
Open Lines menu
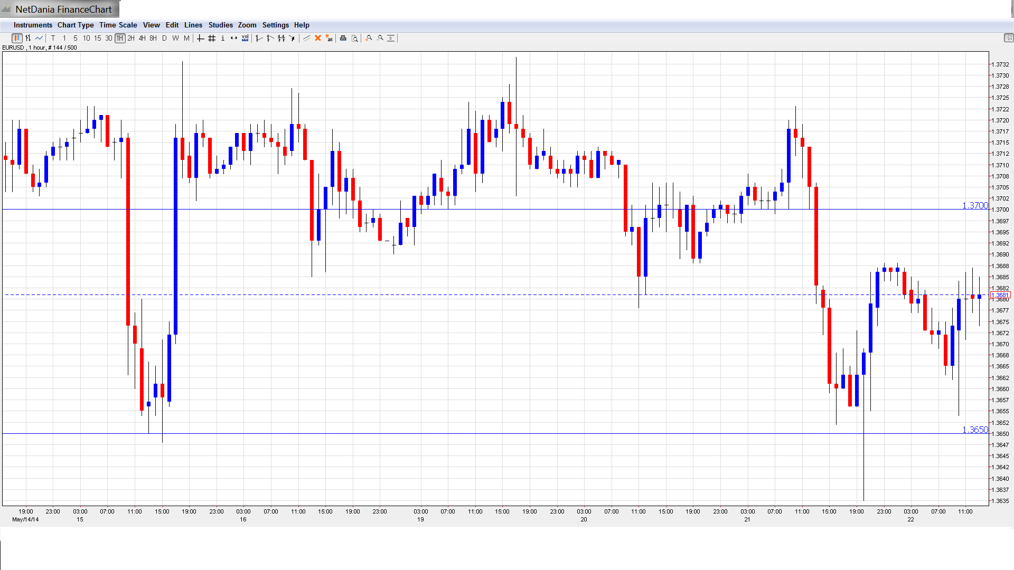[x=193, y=25]
